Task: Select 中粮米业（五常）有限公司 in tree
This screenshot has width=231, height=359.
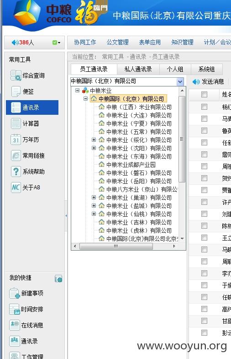Action: click(139, 132)
